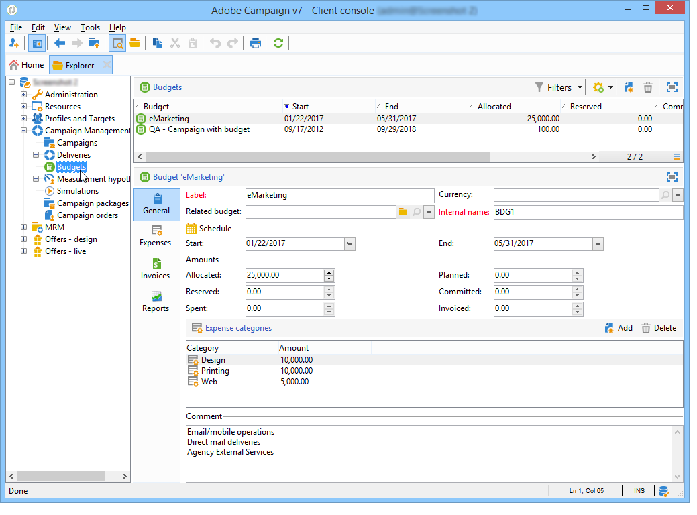Click the Label input field
The width and height of the screenshot is (697, 515).
tap(340, 195)
